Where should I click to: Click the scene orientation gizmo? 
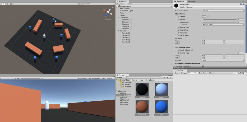[108, 12]
